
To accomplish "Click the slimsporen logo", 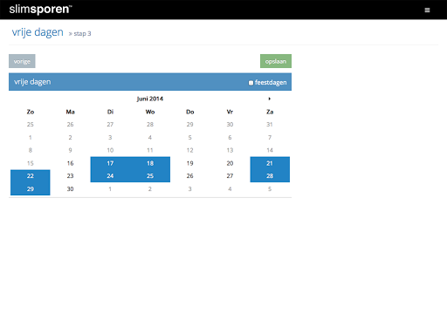I will click(x=40, y=10).
